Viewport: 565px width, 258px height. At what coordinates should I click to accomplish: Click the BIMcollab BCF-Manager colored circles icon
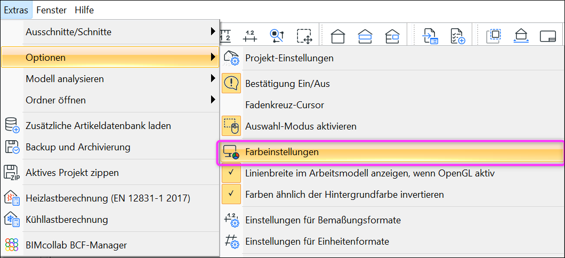(x=12, y=245)
